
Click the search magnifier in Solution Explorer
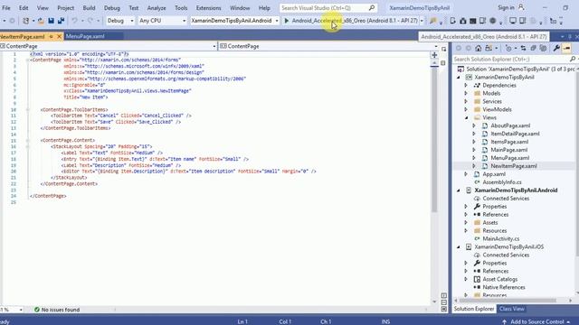click(573, 59)
